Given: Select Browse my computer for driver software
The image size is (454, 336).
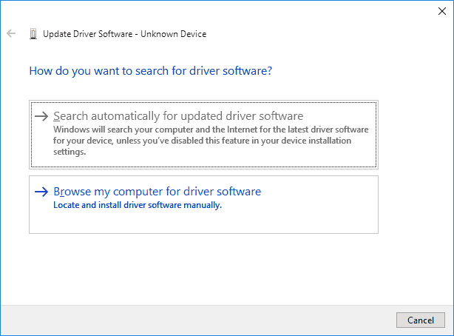Looking at the screenshot, I should [x=157, y=192].
